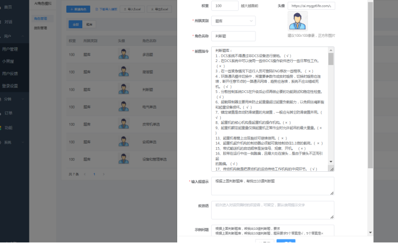Click the avatar in the 安规单选 row

point(124,141)
